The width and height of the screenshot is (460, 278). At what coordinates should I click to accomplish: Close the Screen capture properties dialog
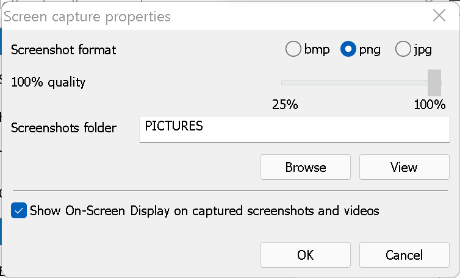tap(439, 16)
